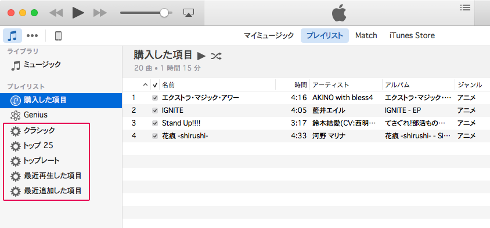Image resolution: width=490 pixels, height=228 pixels.
Task: Click the gear icon beside トップ 25
Action: [x=15, y=146]
